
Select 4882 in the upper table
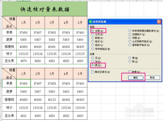click(x=66, y=61)
